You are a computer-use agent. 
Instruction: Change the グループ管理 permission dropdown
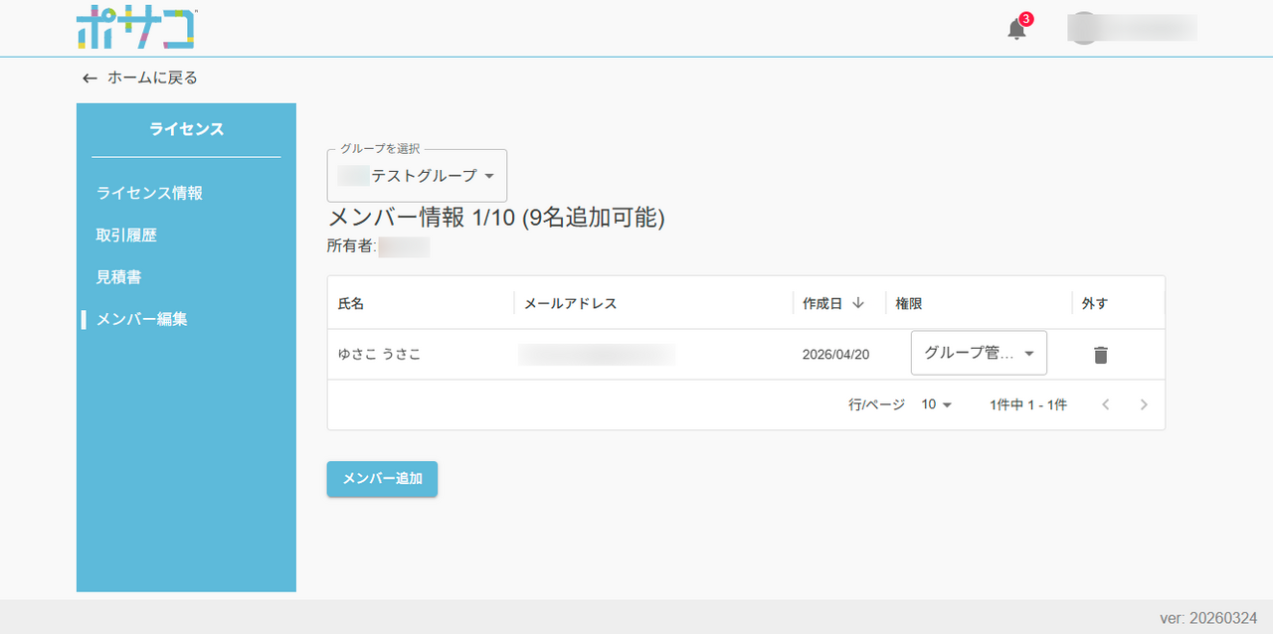pyautogui.click(x=979, y=353)
